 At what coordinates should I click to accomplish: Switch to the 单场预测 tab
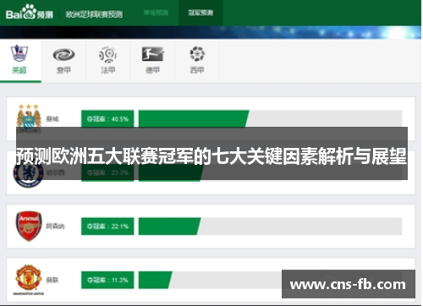coord(156,13)
